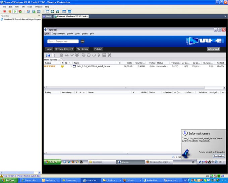228x183 pixels.
Task: Click the Downloads taskbar button in guest
Action: [x=102, y=162]
